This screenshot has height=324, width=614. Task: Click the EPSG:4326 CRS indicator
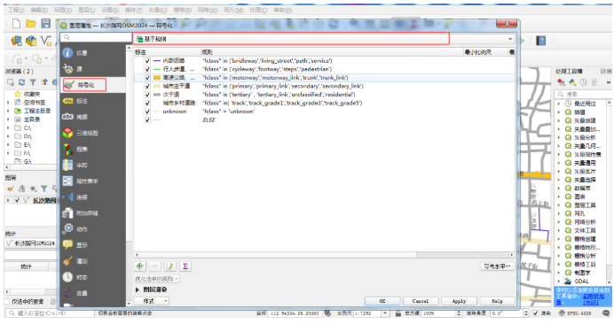coord(576,313)
